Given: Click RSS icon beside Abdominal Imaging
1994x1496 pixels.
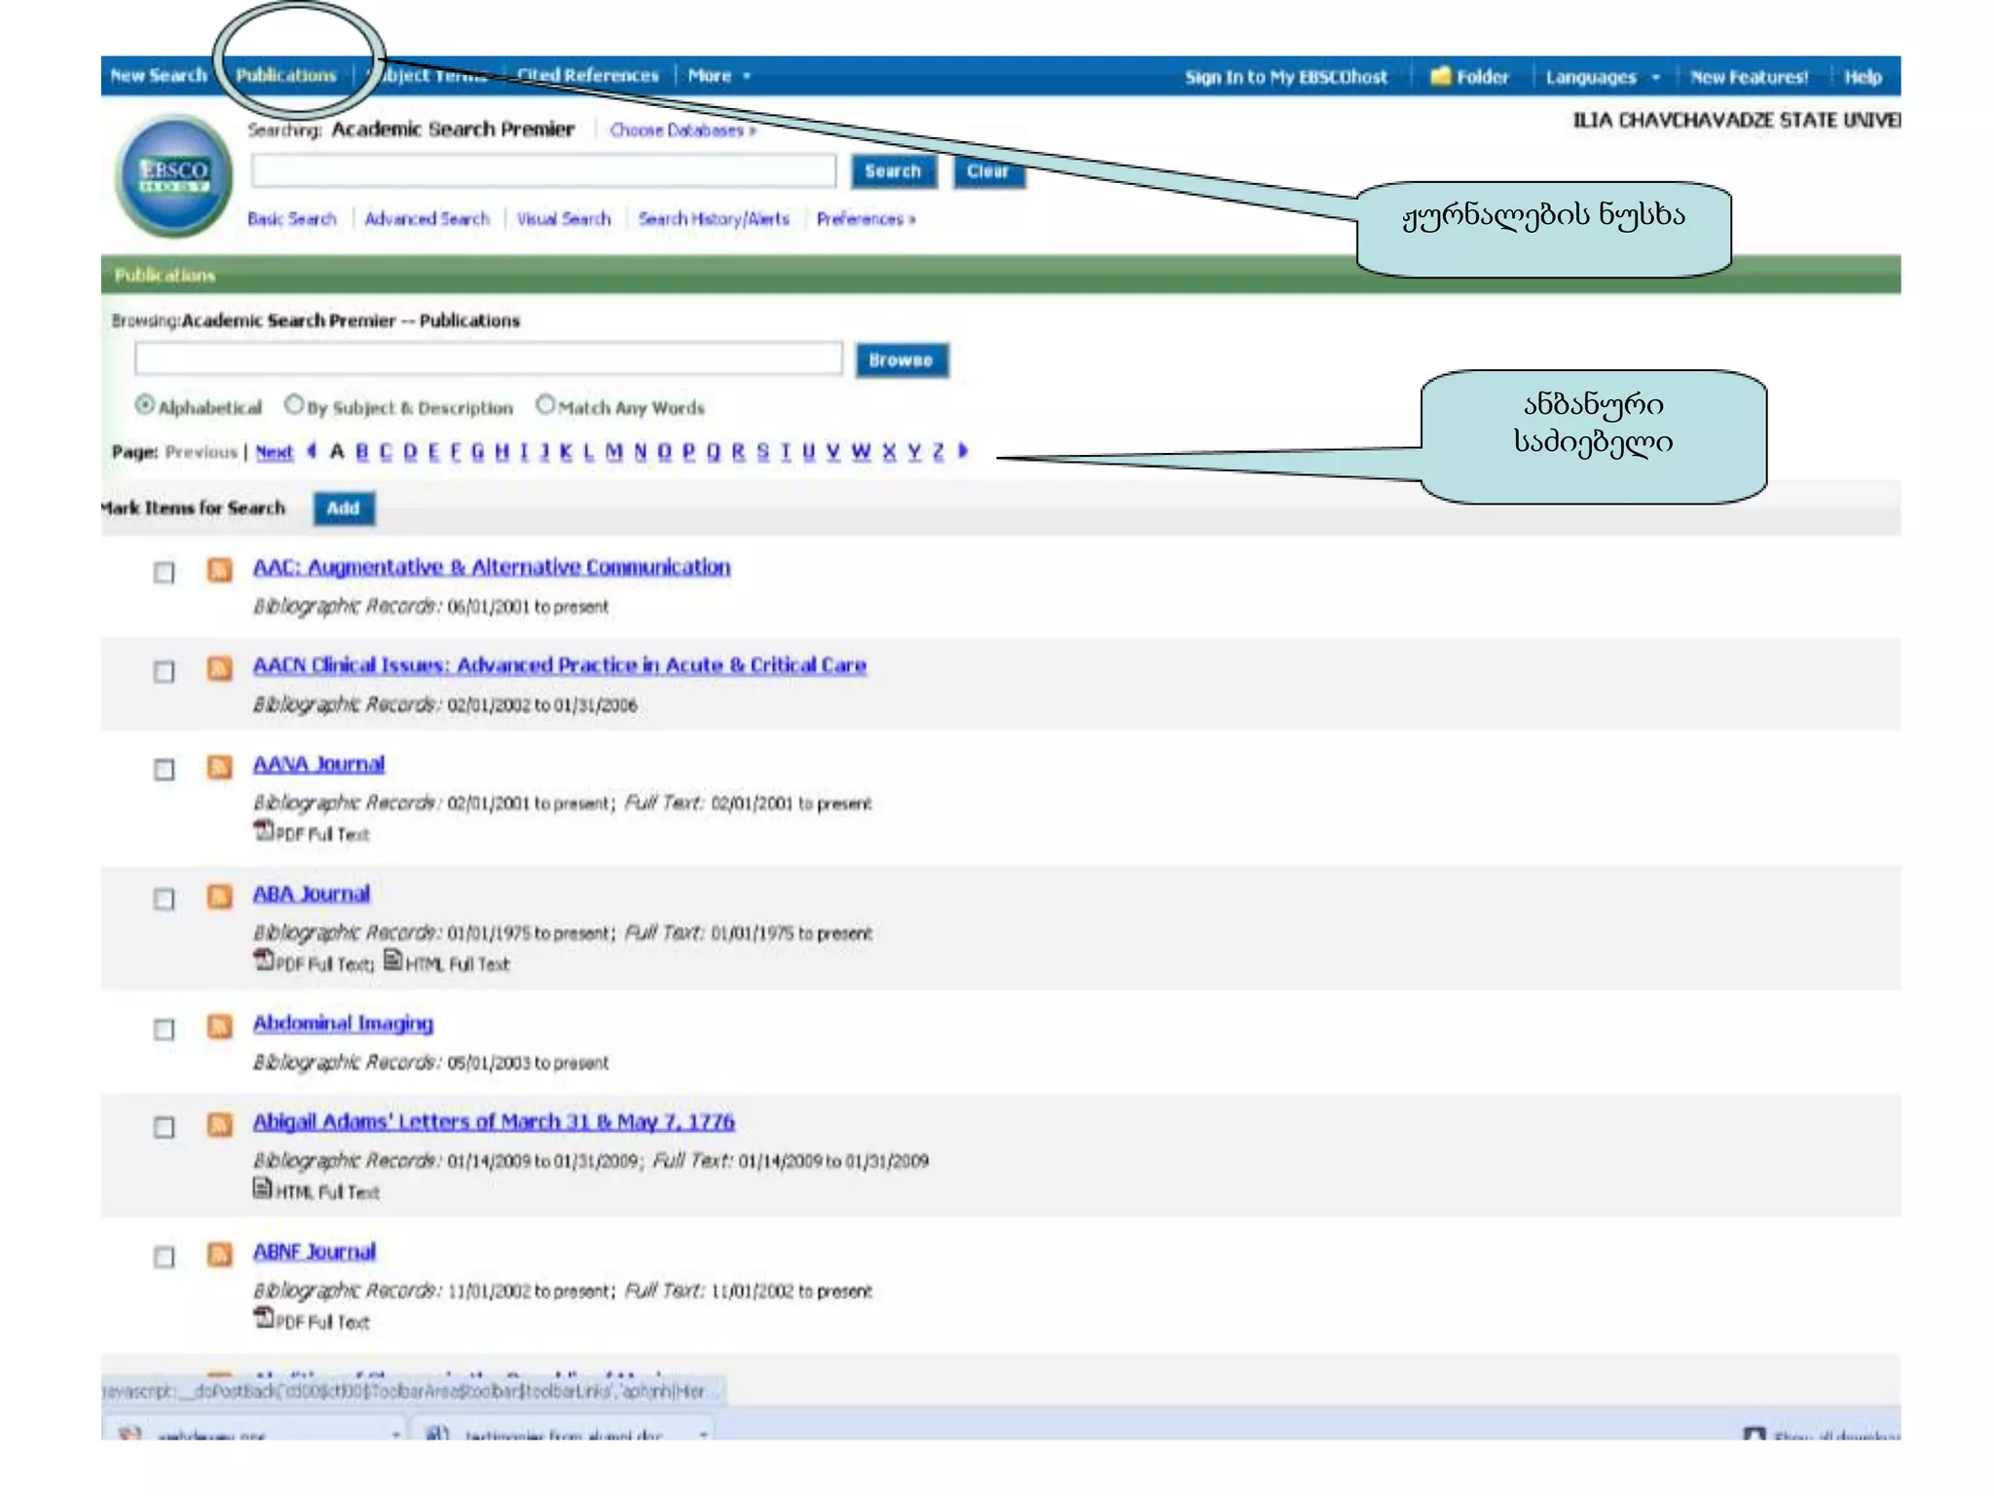Looking at the screenshot, I should [x=220, y=1027].
